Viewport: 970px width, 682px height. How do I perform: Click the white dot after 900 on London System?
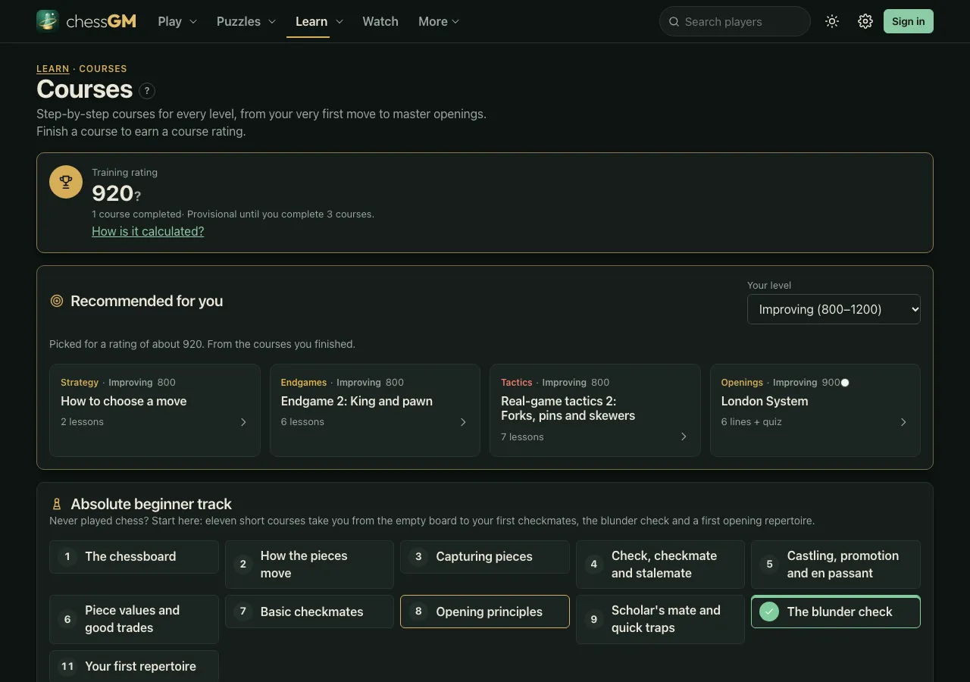[x=845, y=383]
